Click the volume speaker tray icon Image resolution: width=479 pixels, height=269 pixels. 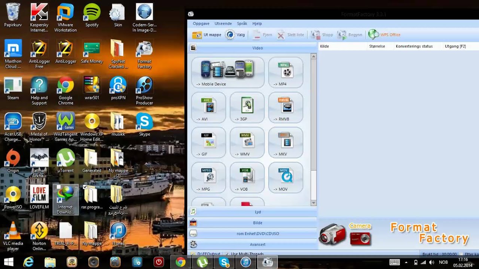431,262
